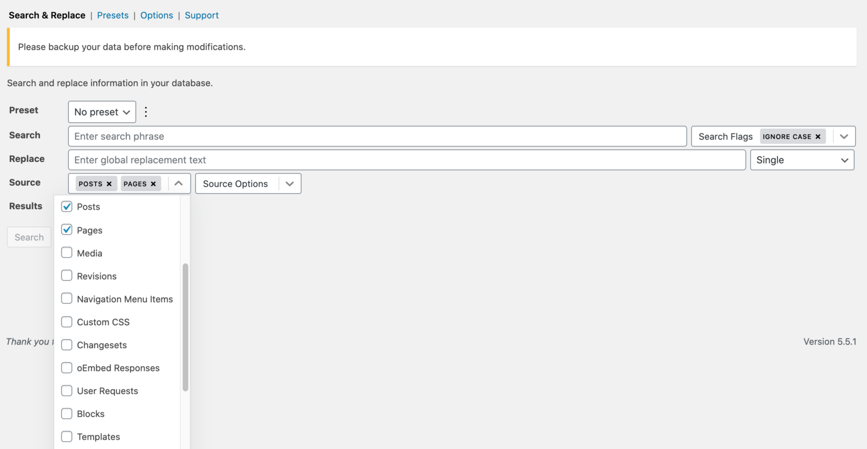Focus the Enter search phrase field
The height and width of the screenshot is (449, 867).
tap(377, 136)
